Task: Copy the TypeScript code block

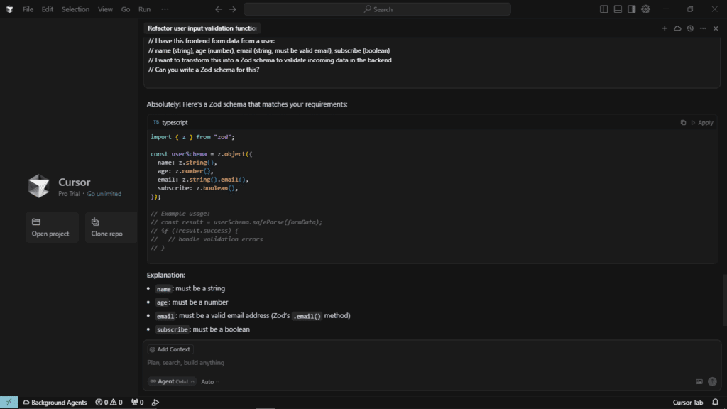Action: coord(682,122)
